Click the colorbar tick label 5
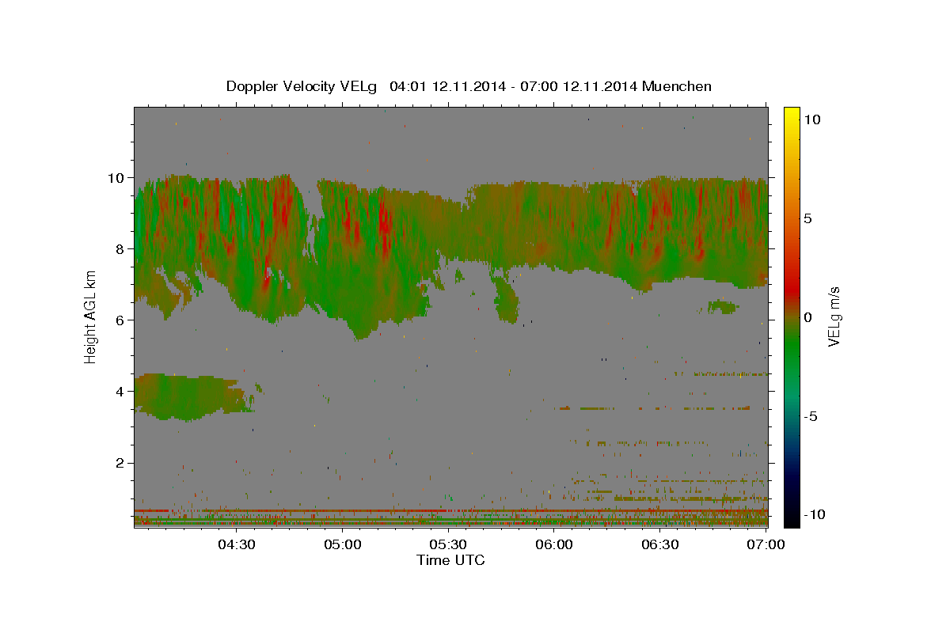The height and width of the screenshot is (633, 950). [808, 218]
